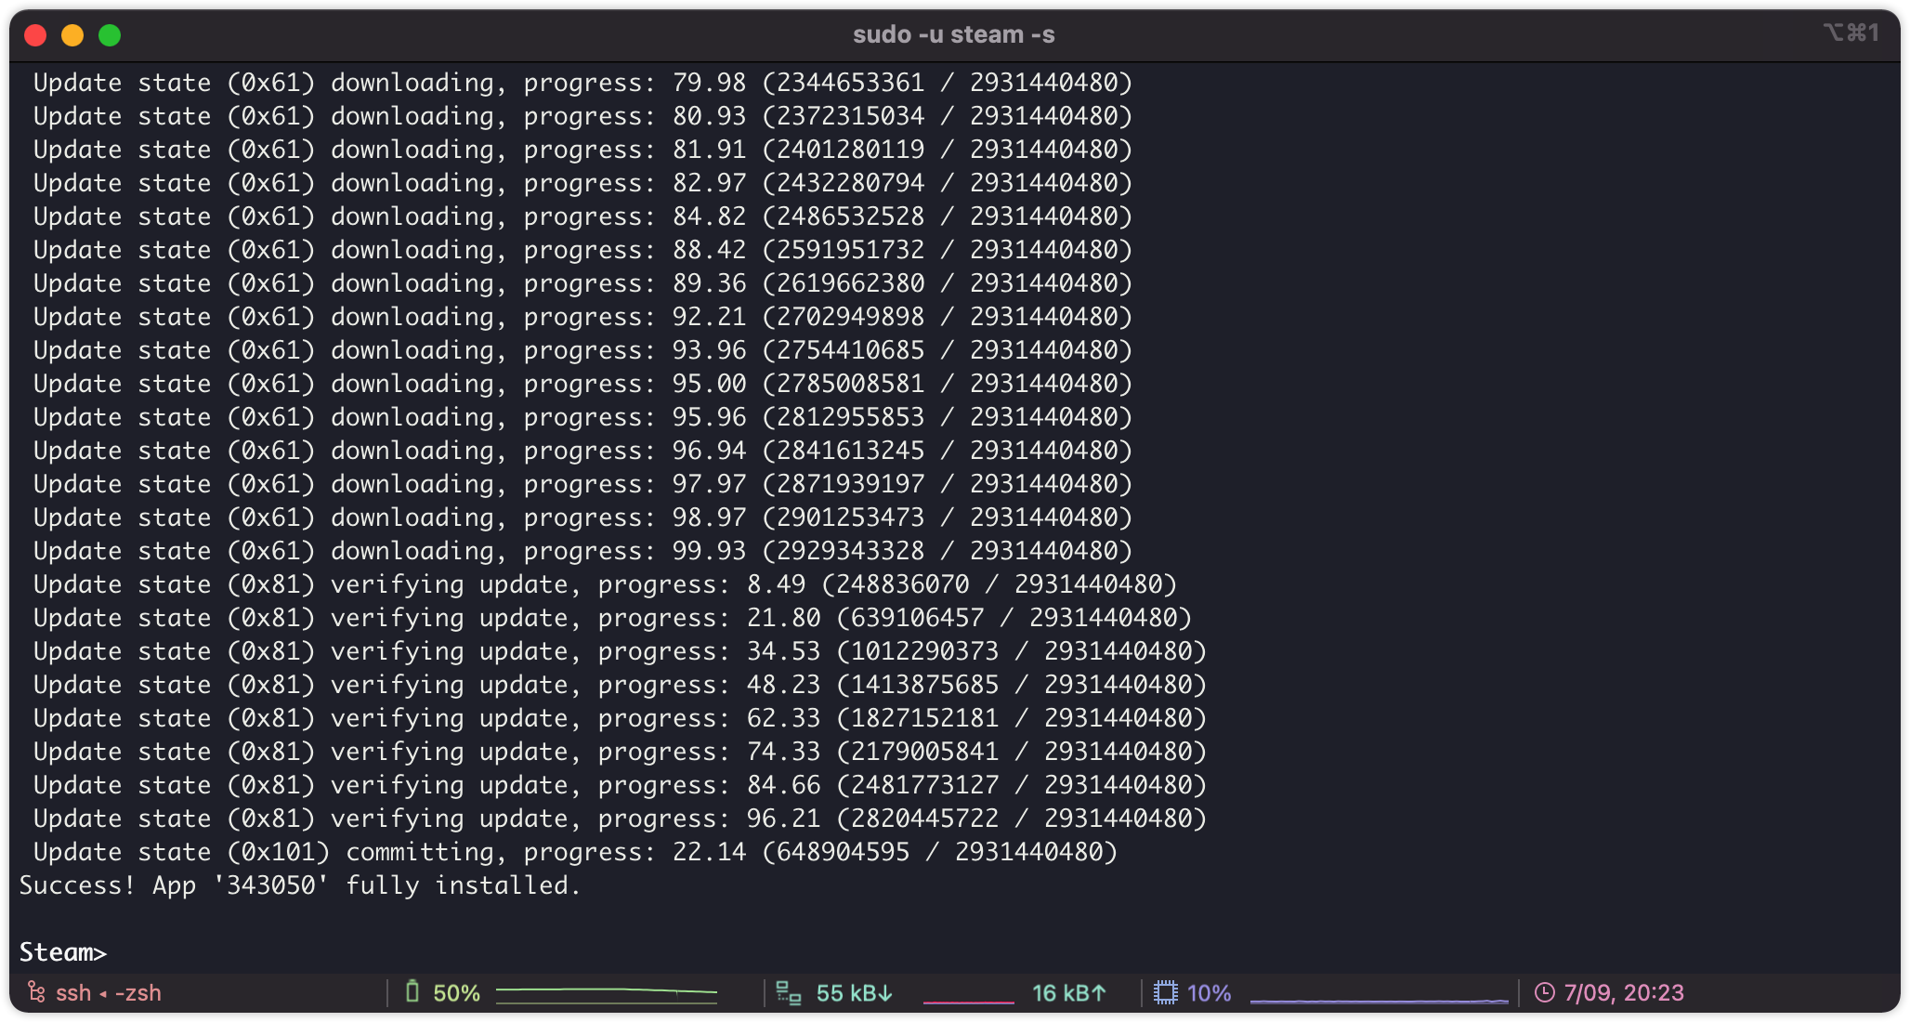Screen dimensions: 1910x1022
Task: Click the small arrow between ssh and -zsh
Action: pyautogui.click(x=103, y=993)
